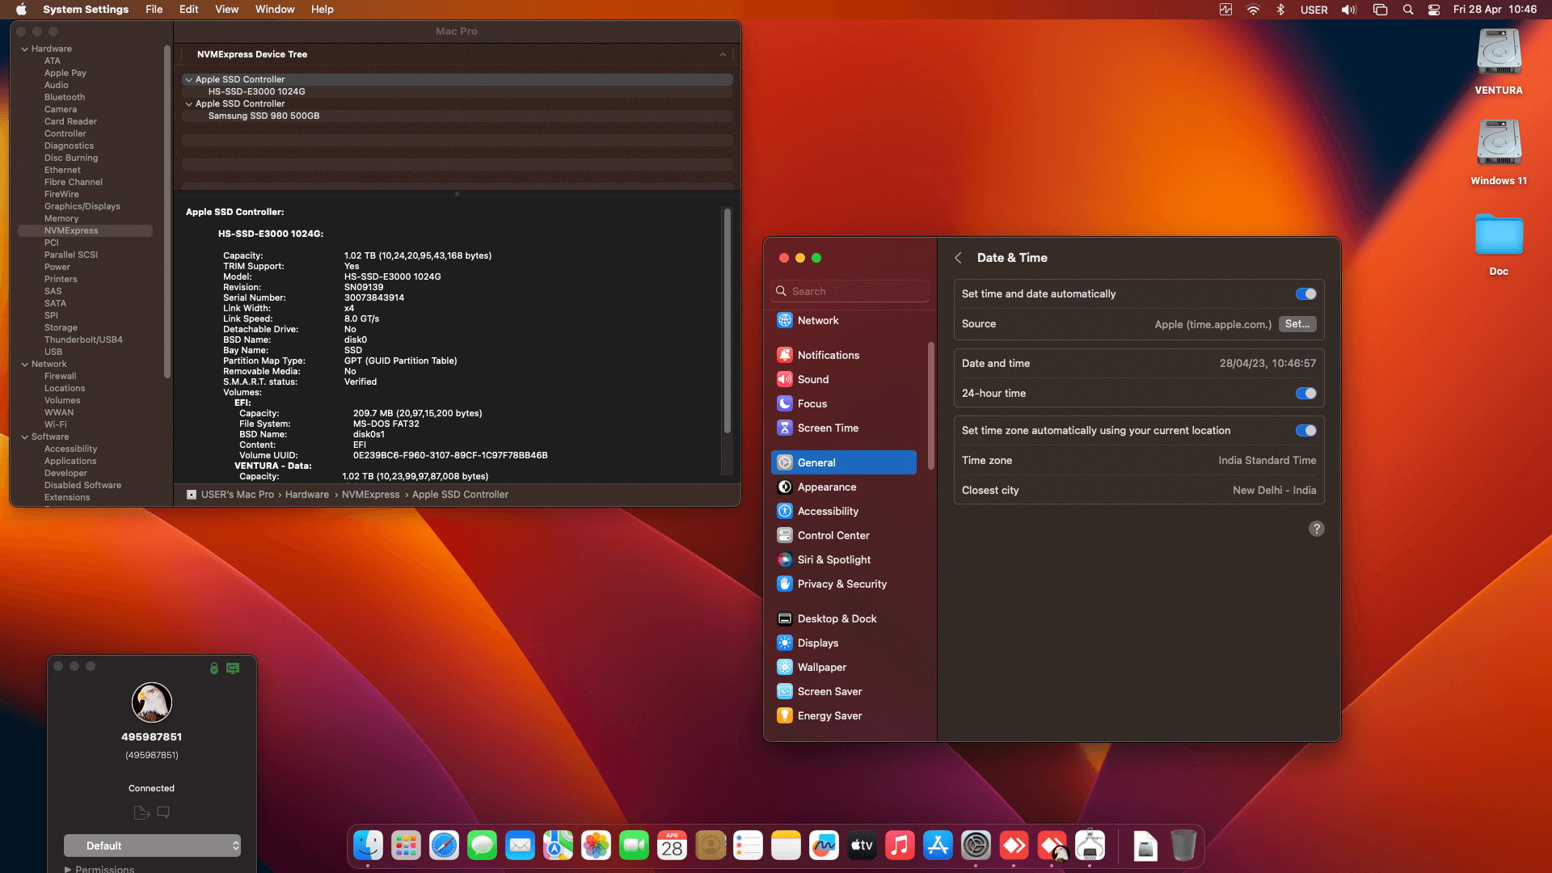Collapse the Network section in System Information

pyautogui.click(x=25, y=365)
